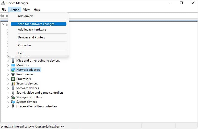Screen dimensions: 198x129
Task: Select Universal Serial Bus controllers label
Action: [x=37, y=106]
